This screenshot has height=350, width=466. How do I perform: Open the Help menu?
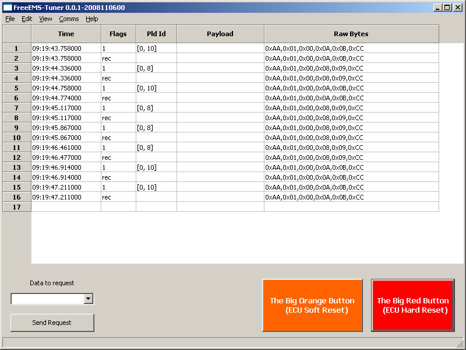[92, 19]
